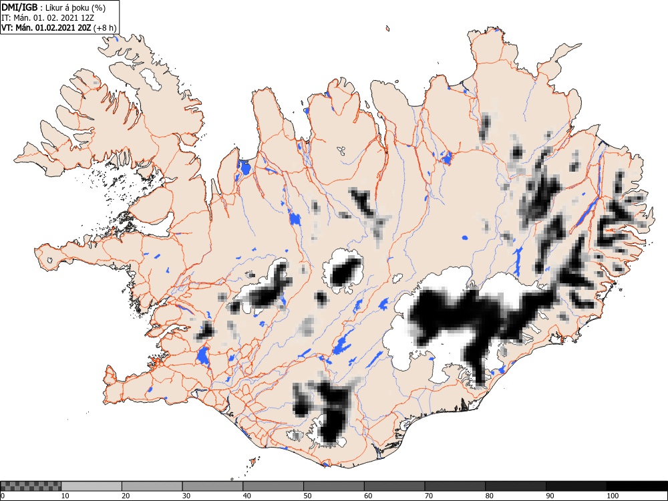Image resolution: width=668 pixels, height=501 pixels.
Task: Click the '60' legend scale label
Action: pos(367,496)
